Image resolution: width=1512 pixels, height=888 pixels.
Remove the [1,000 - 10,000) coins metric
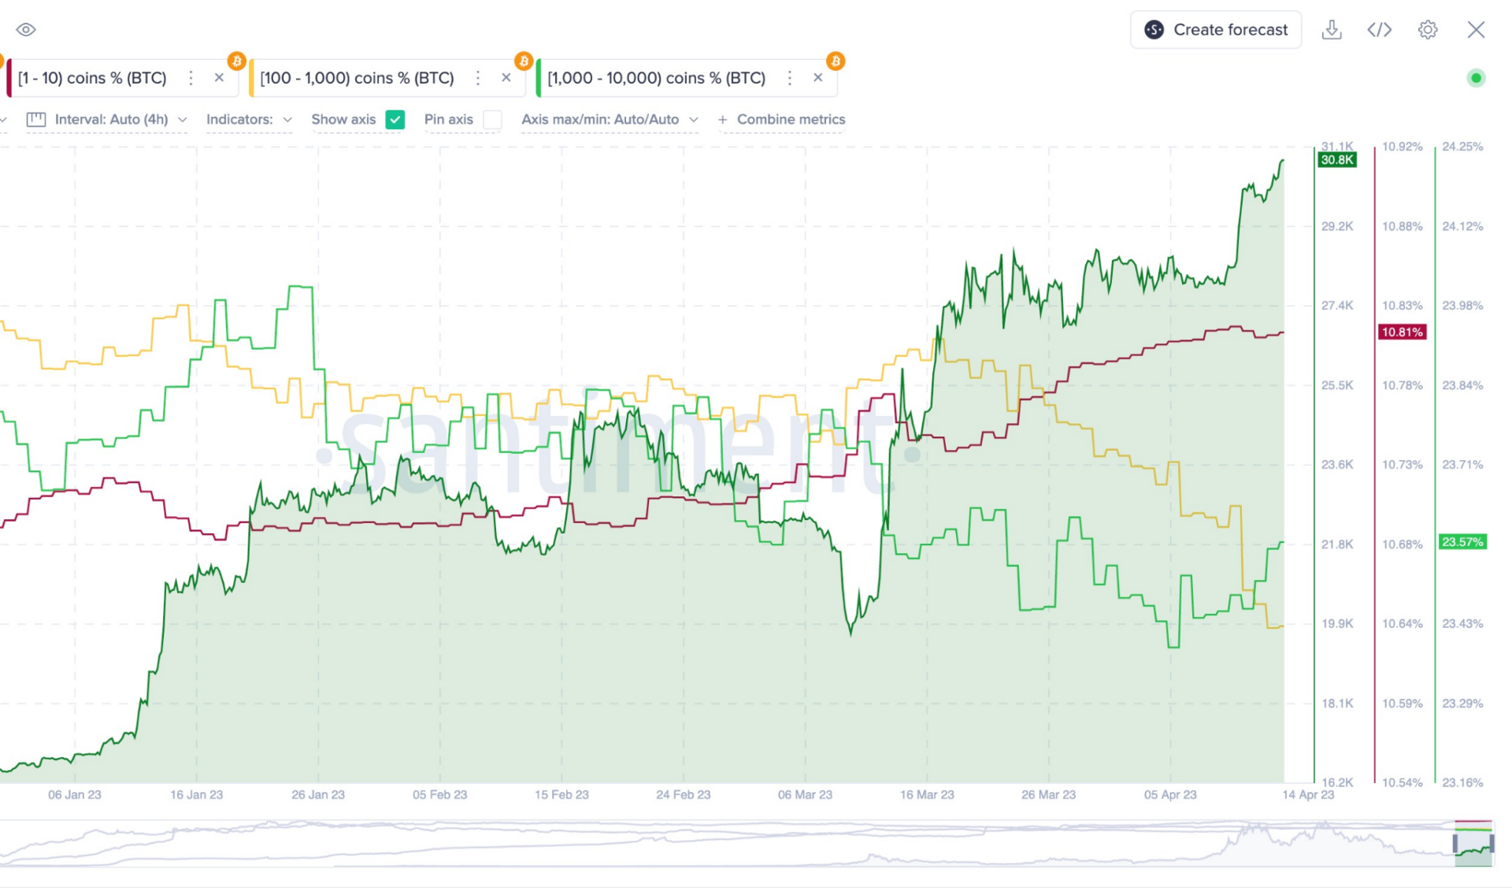tap(817, 77)
